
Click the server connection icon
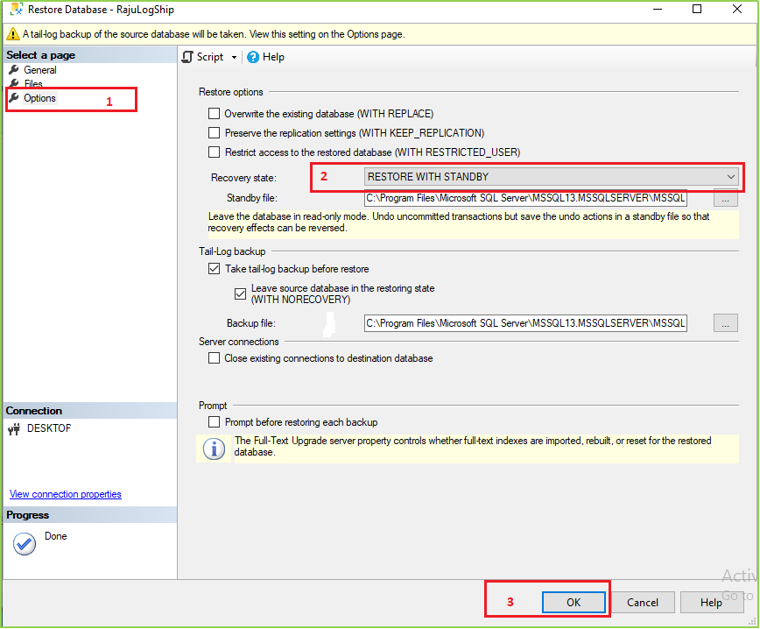click(x=14, y=429)
